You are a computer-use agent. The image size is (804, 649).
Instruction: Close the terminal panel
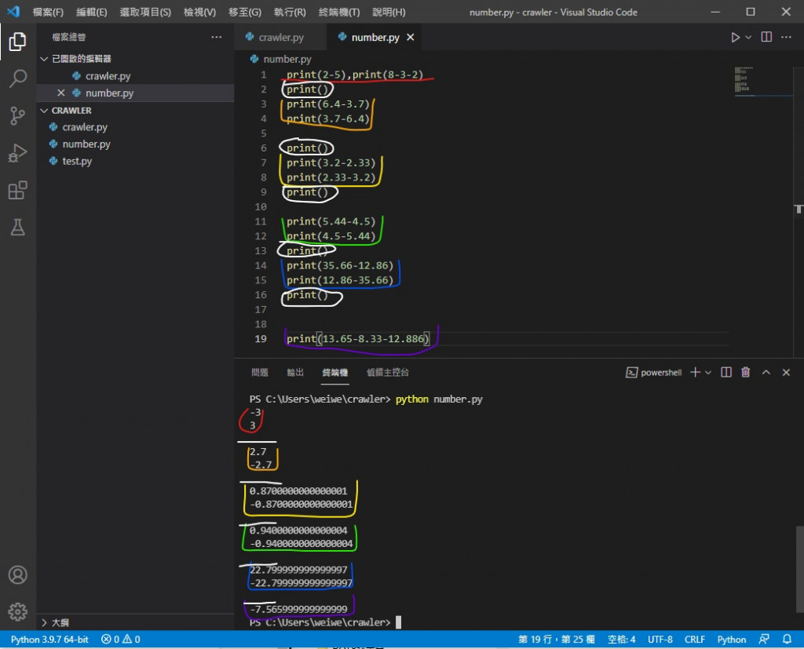pos(786,372)
